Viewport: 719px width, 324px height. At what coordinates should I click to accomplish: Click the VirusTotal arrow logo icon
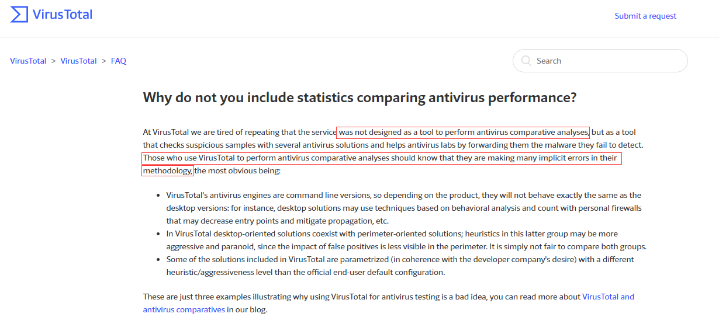click(x=19, y=15)
